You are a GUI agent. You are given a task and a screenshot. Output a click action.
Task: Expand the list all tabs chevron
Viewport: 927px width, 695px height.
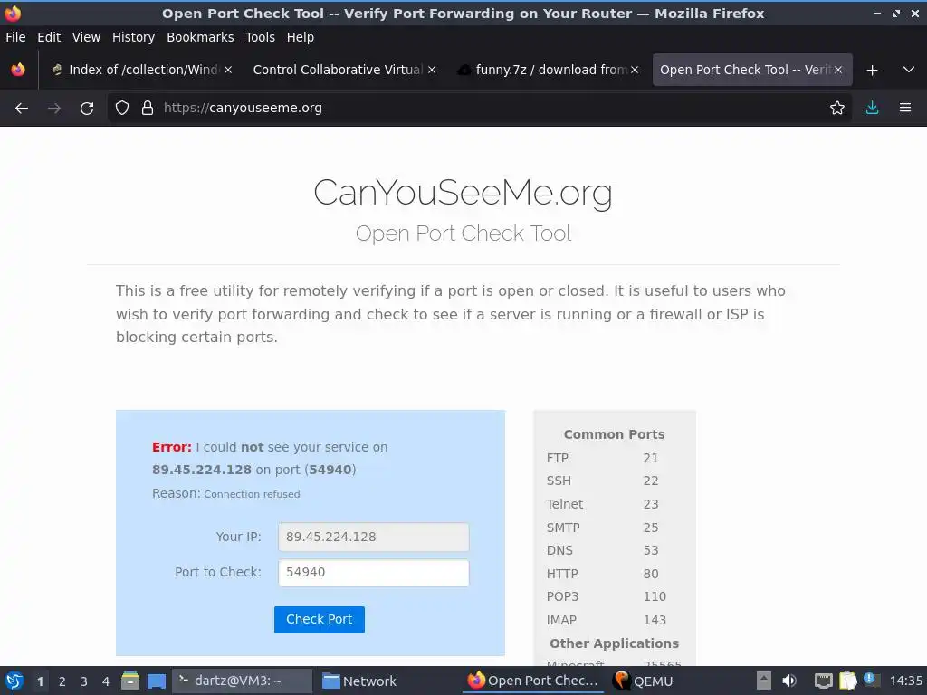pos(909,71)
